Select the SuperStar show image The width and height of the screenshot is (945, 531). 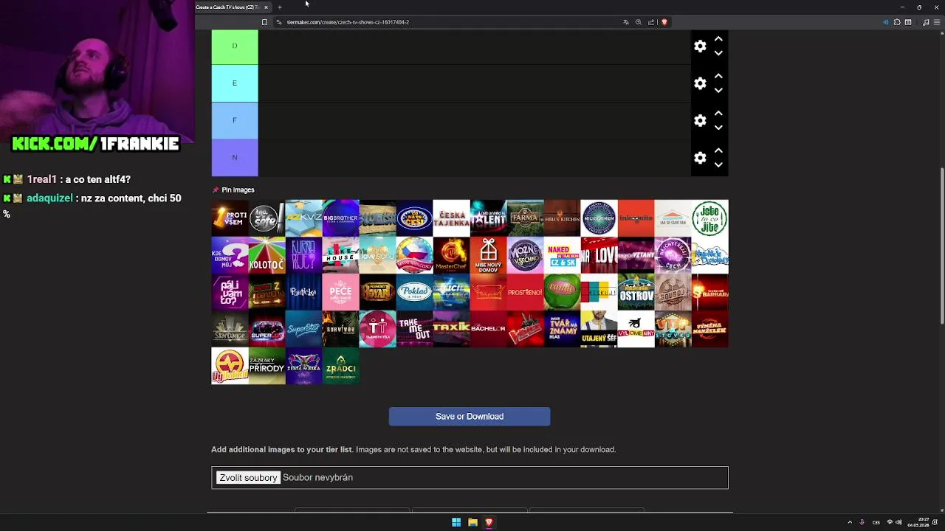coord(303,329)
